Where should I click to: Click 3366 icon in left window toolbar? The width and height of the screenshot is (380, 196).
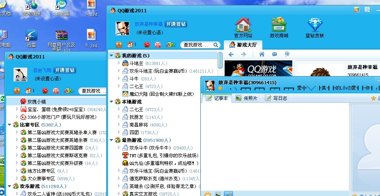point(69,91)
